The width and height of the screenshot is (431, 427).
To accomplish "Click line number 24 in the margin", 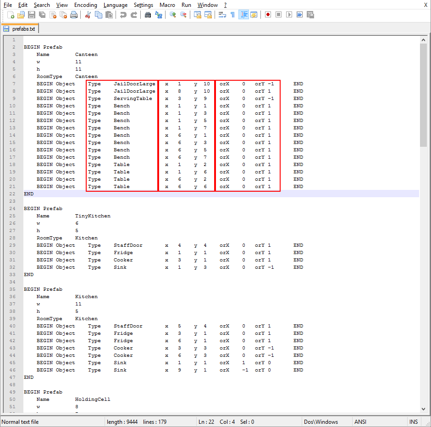I will click(x=12, y=208).
